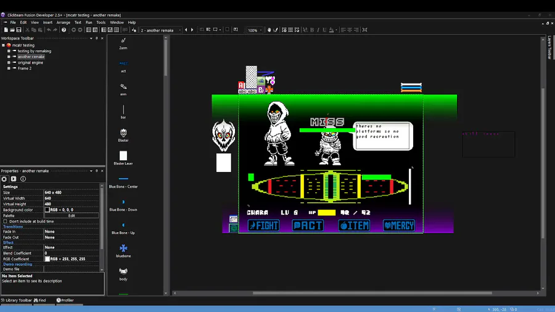Open the Properties panel options arrow
Viewport: 555px width, 312px height.
pyautogui.click(x=91, y=171)
